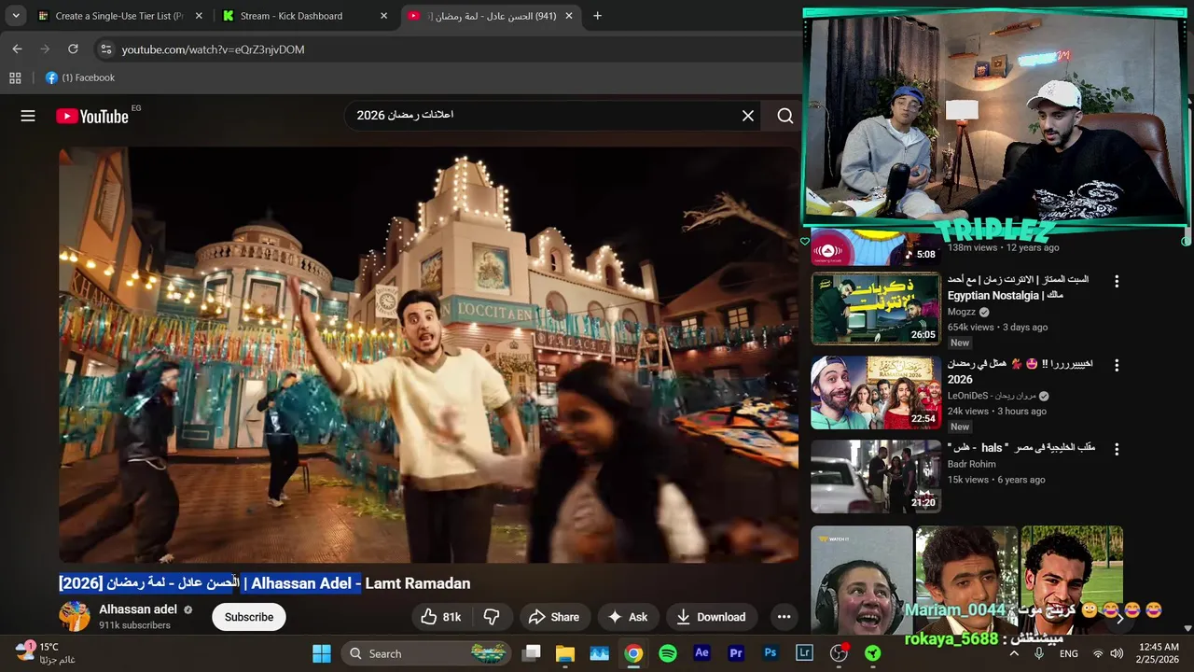
Task: Dislike the Lamt Ramadan video
Action: coord(492,617)
